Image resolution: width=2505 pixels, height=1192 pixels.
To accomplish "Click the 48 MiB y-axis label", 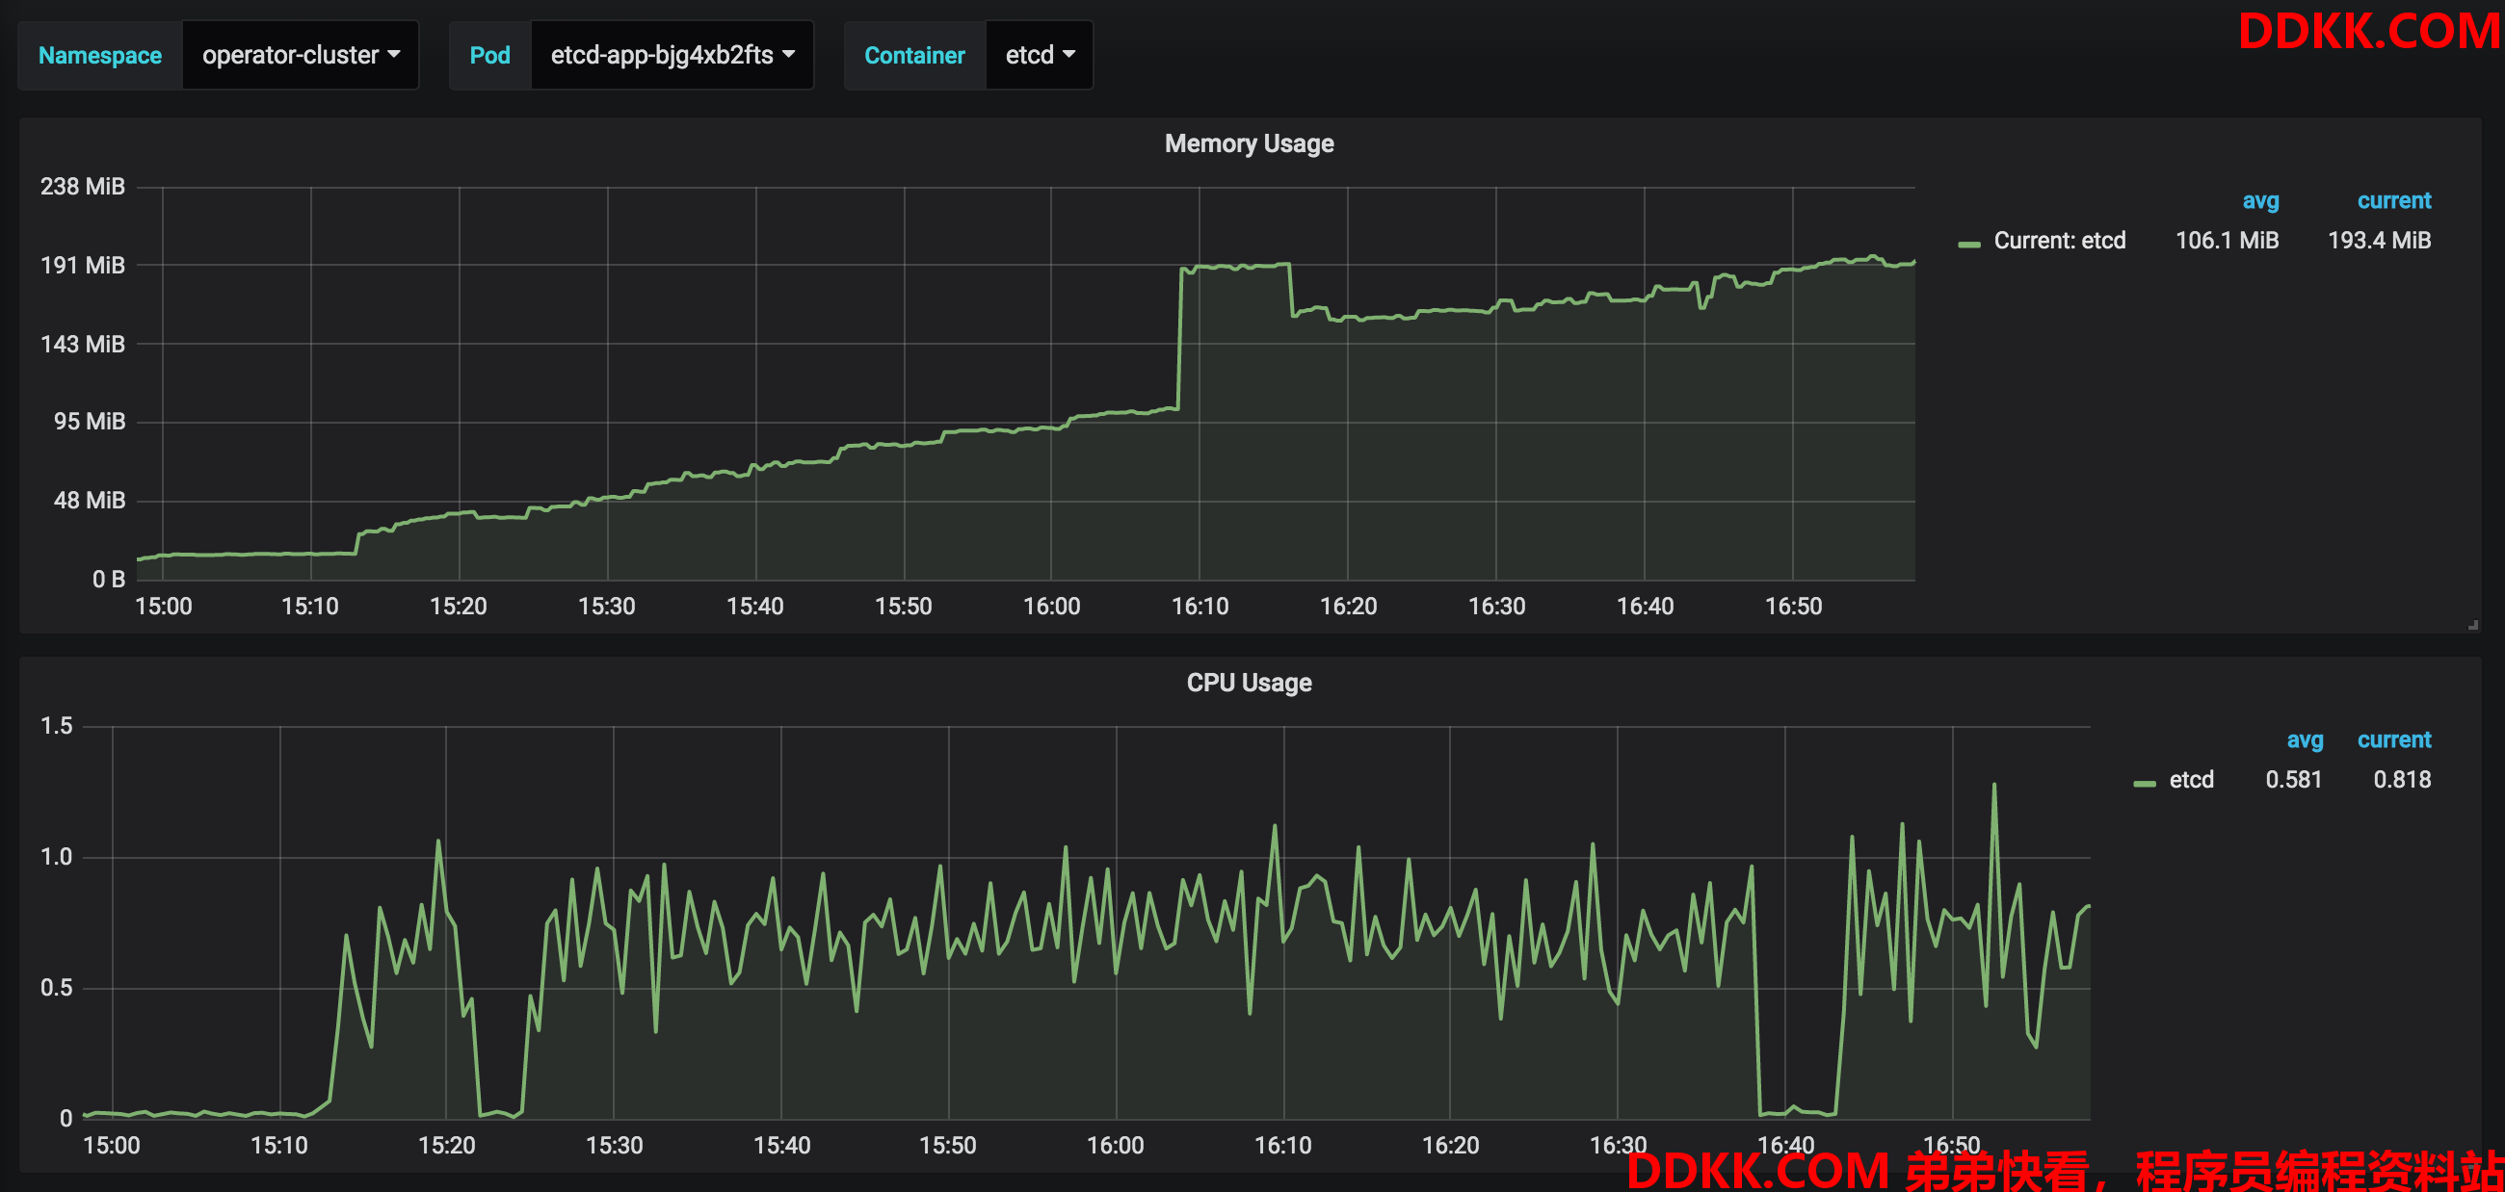I will [x=90, y=501].
